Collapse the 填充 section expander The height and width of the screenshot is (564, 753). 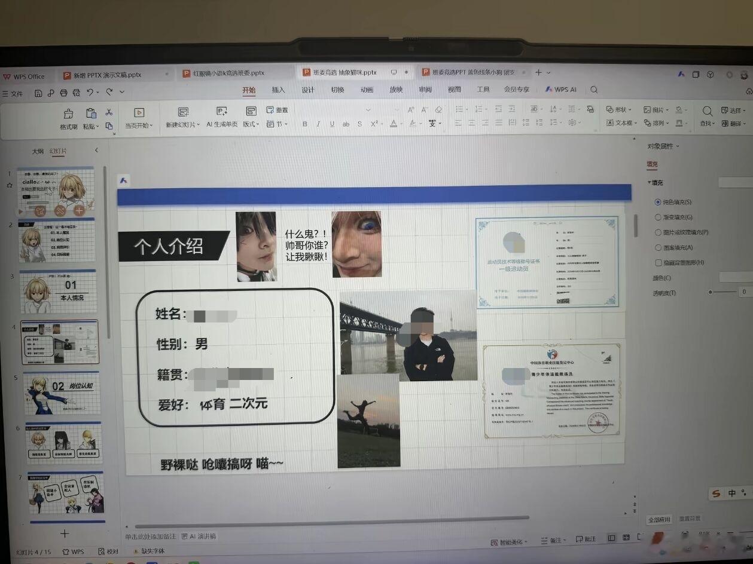click(650, 183)
